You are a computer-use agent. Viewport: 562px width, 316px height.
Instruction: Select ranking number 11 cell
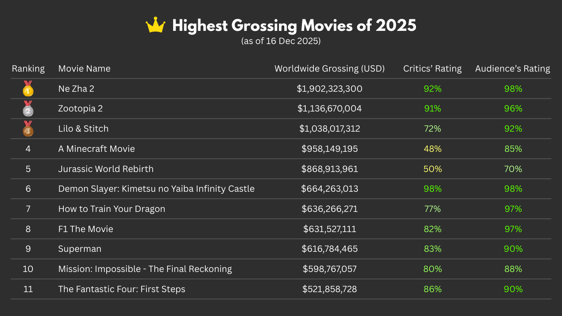coord(28,289)
